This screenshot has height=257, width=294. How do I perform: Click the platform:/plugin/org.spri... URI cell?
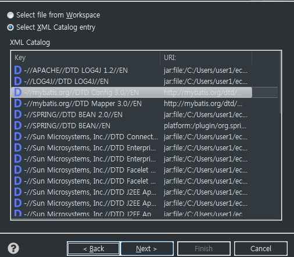[x=205, y=126]
